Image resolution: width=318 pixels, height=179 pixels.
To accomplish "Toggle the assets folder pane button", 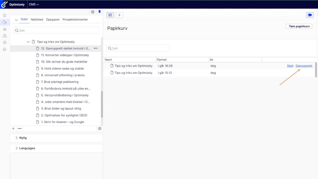I will (310, 15).
